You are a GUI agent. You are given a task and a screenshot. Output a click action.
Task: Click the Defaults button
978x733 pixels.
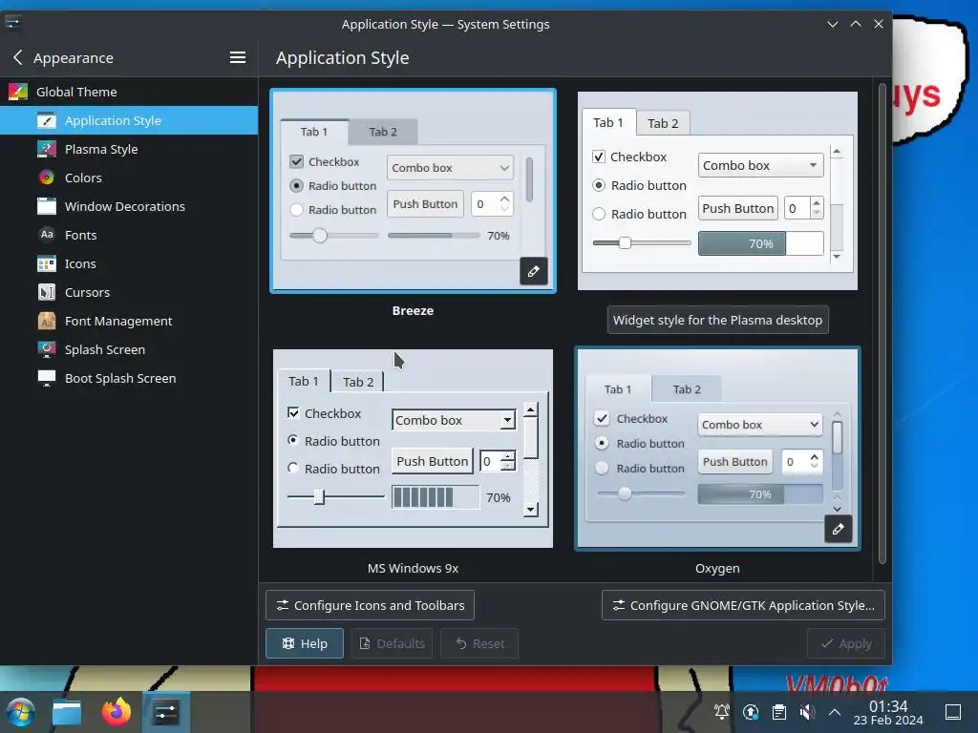[x=392, y=643]
